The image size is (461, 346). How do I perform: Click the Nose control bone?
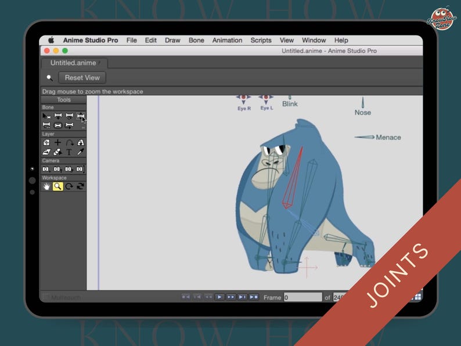(362, 103)
